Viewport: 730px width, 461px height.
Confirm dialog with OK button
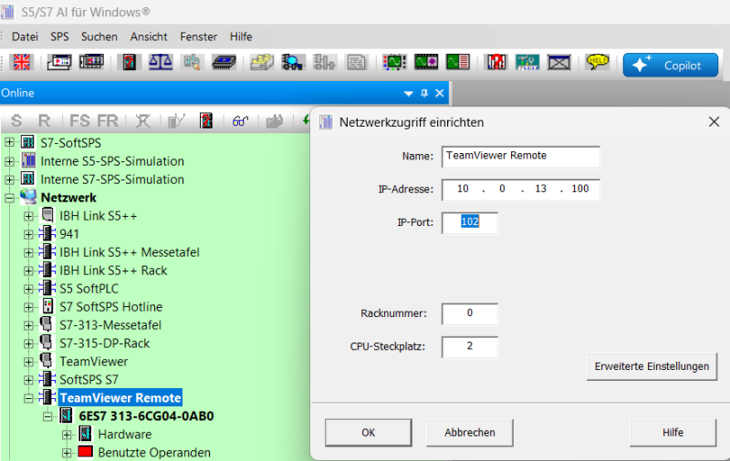(x=369, y=433)
